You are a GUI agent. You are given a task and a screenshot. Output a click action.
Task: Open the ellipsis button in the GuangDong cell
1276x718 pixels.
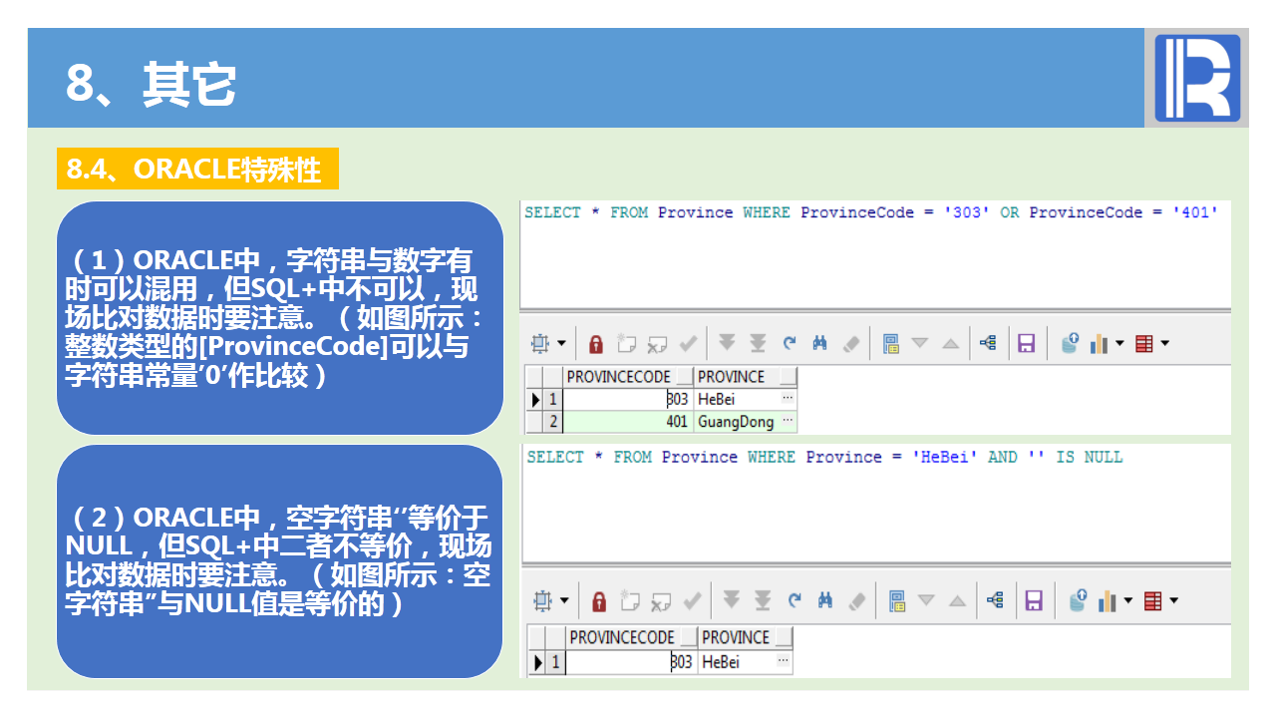point(788,422)
